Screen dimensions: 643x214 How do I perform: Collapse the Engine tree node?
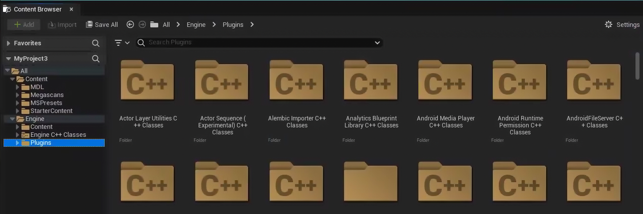[12, 119]
